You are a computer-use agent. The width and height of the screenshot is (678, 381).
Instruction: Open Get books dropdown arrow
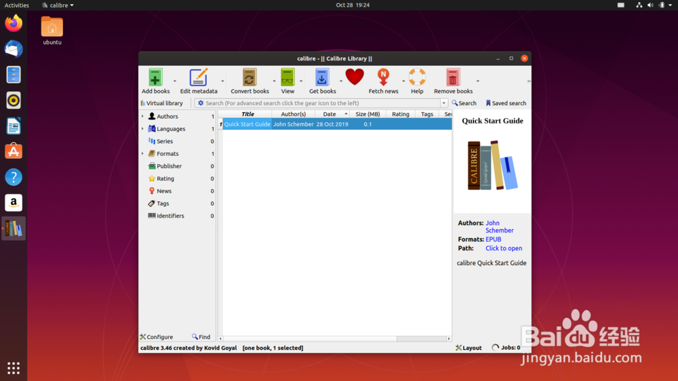(341, 81)
